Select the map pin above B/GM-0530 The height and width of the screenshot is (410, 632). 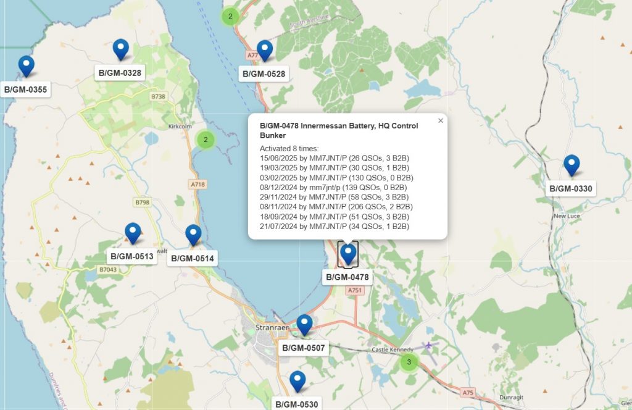[x=297, y=381]
